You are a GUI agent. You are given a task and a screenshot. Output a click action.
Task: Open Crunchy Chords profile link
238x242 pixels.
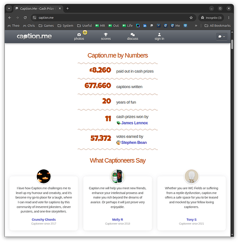pos(44,220)
